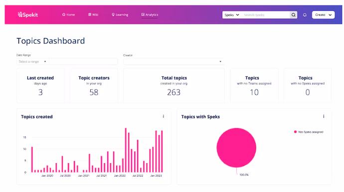Click the Learning lightbulb icon
Viewport: 344px width, 192px height.
113,14
